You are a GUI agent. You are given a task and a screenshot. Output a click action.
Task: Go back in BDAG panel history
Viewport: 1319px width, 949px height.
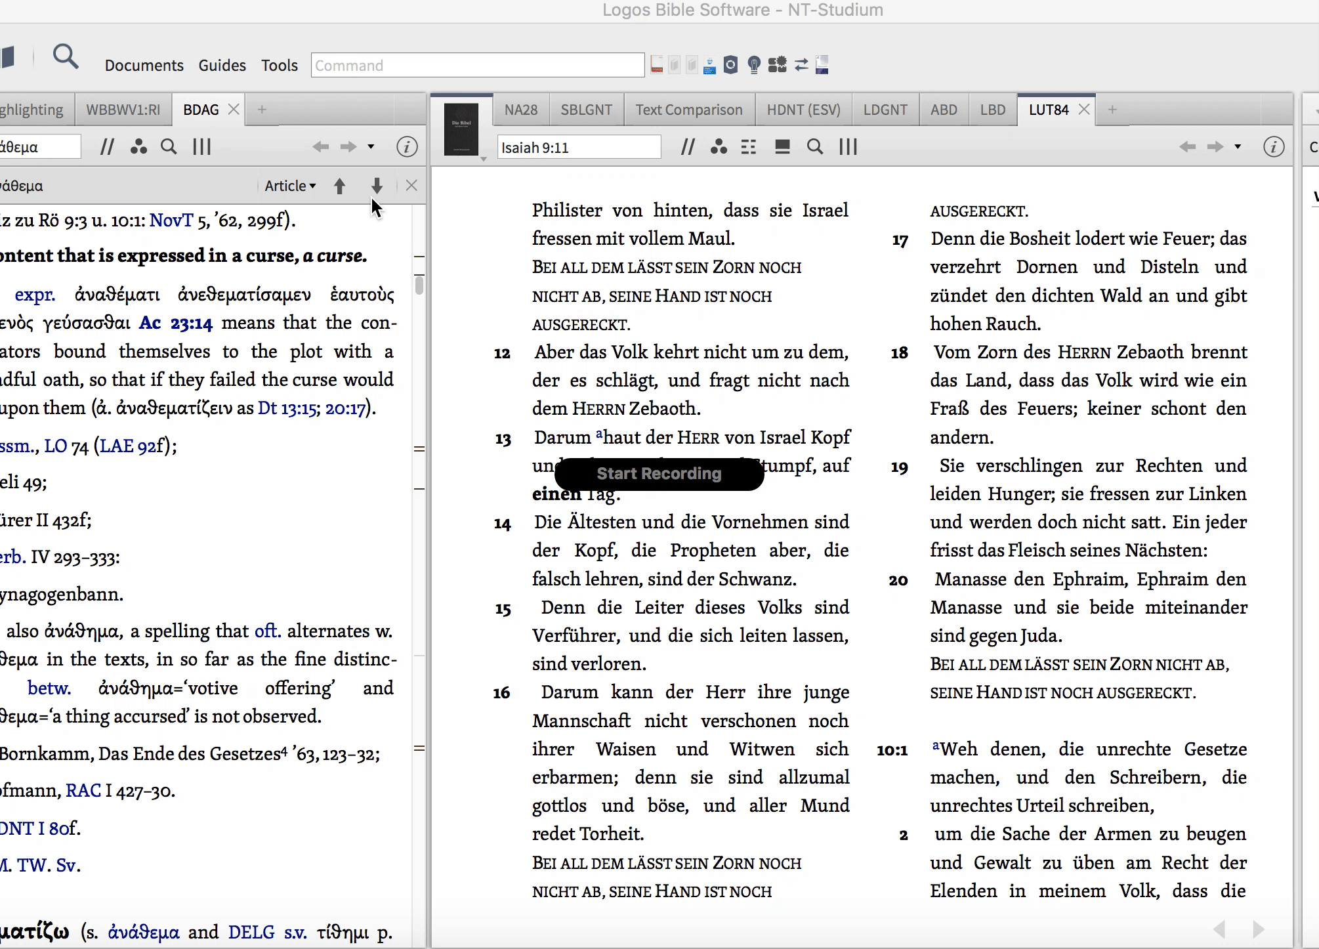tap(321, 147)
